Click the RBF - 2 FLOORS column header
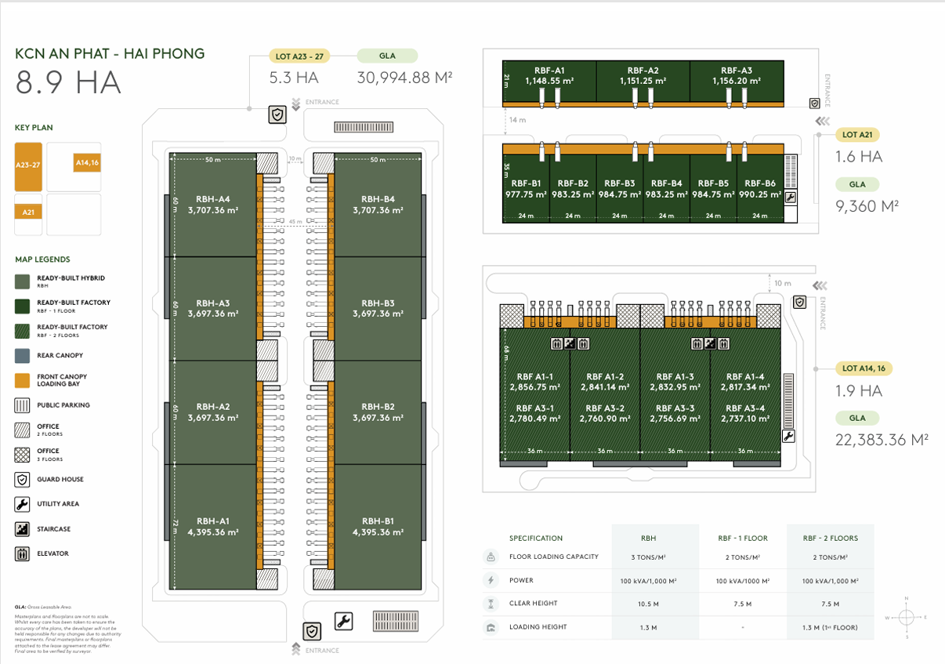 click(x=830, y=538)
